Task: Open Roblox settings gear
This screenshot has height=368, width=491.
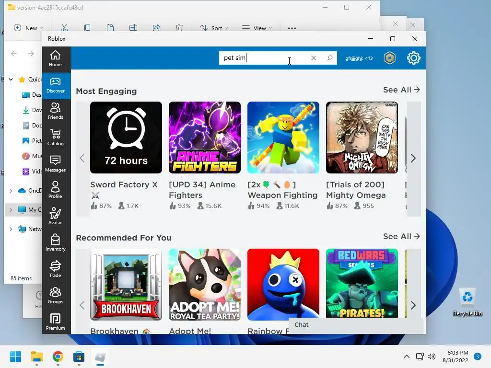Action: [414, 58]
